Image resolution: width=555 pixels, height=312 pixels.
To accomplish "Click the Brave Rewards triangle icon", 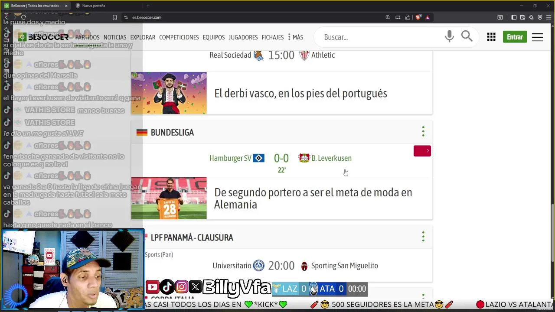I will pos(428,17).
